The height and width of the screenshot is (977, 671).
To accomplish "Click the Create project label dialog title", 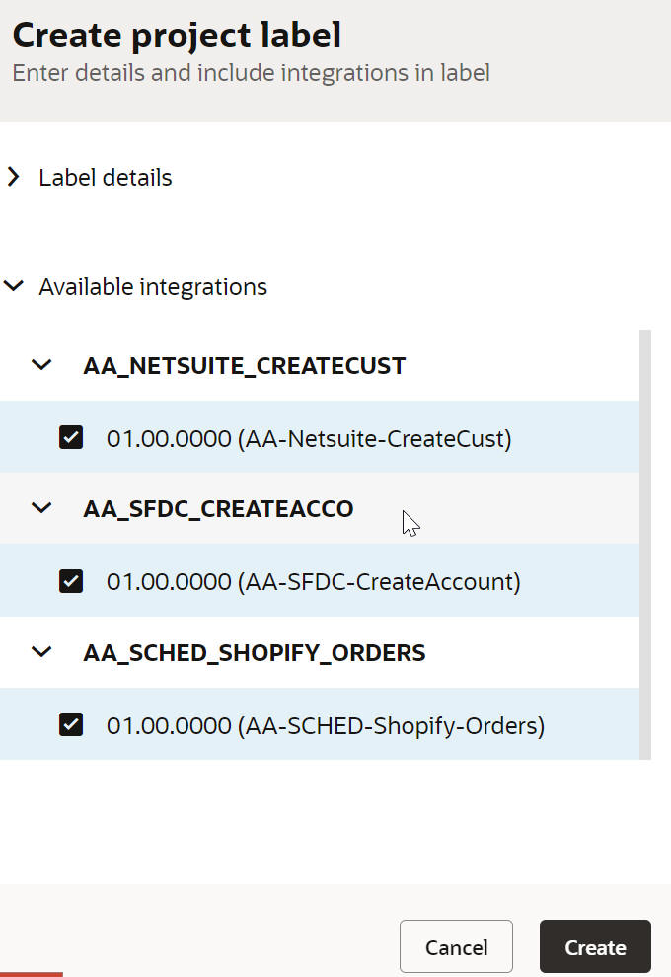I will [177, 36].
